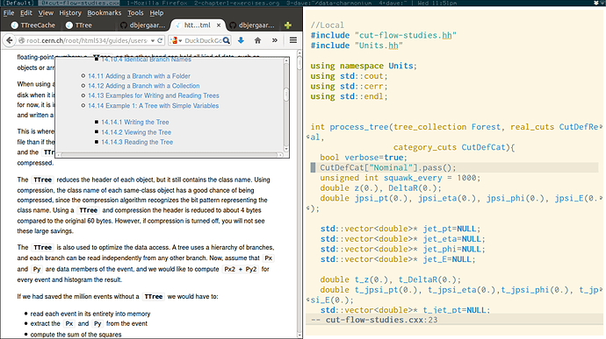Screen dimensions: 606x339
Task: Switch to the last dbjergaar GitHub tab
Action: [x=252, y=25]
